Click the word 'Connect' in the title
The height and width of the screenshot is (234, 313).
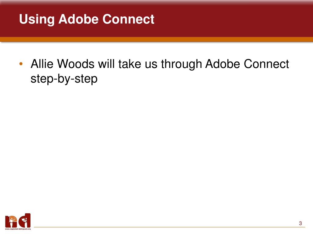[x=128, y=19]
